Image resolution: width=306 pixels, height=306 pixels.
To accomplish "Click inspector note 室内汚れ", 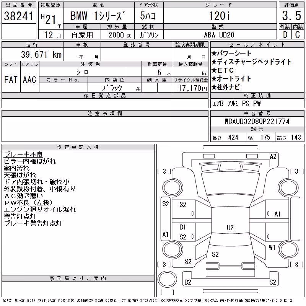I will point(16,168).
